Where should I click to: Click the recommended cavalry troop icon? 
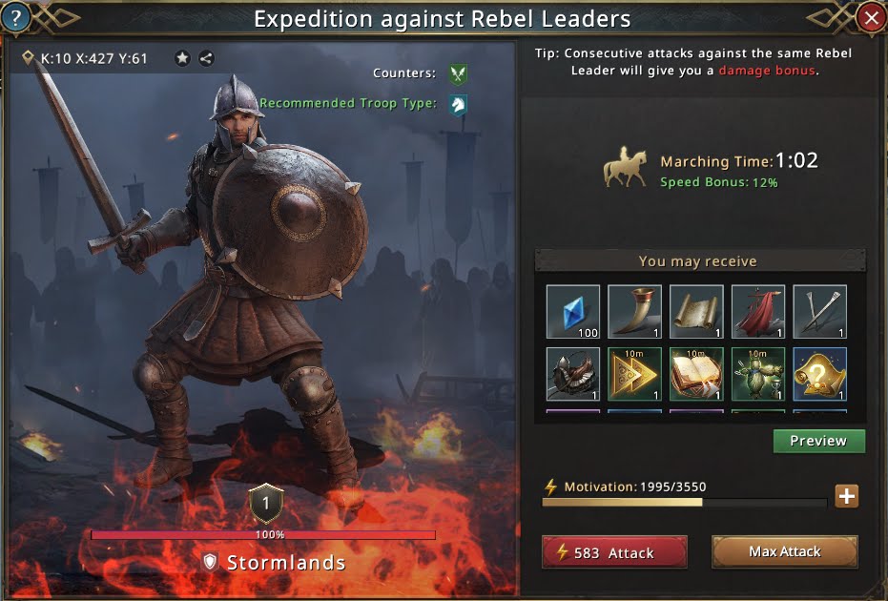click(x=458, y=105)
